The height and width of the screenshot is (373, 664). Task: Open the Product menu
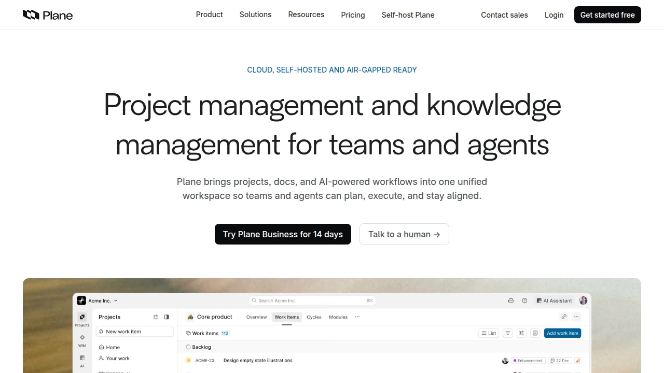click(x=210, y=15)
